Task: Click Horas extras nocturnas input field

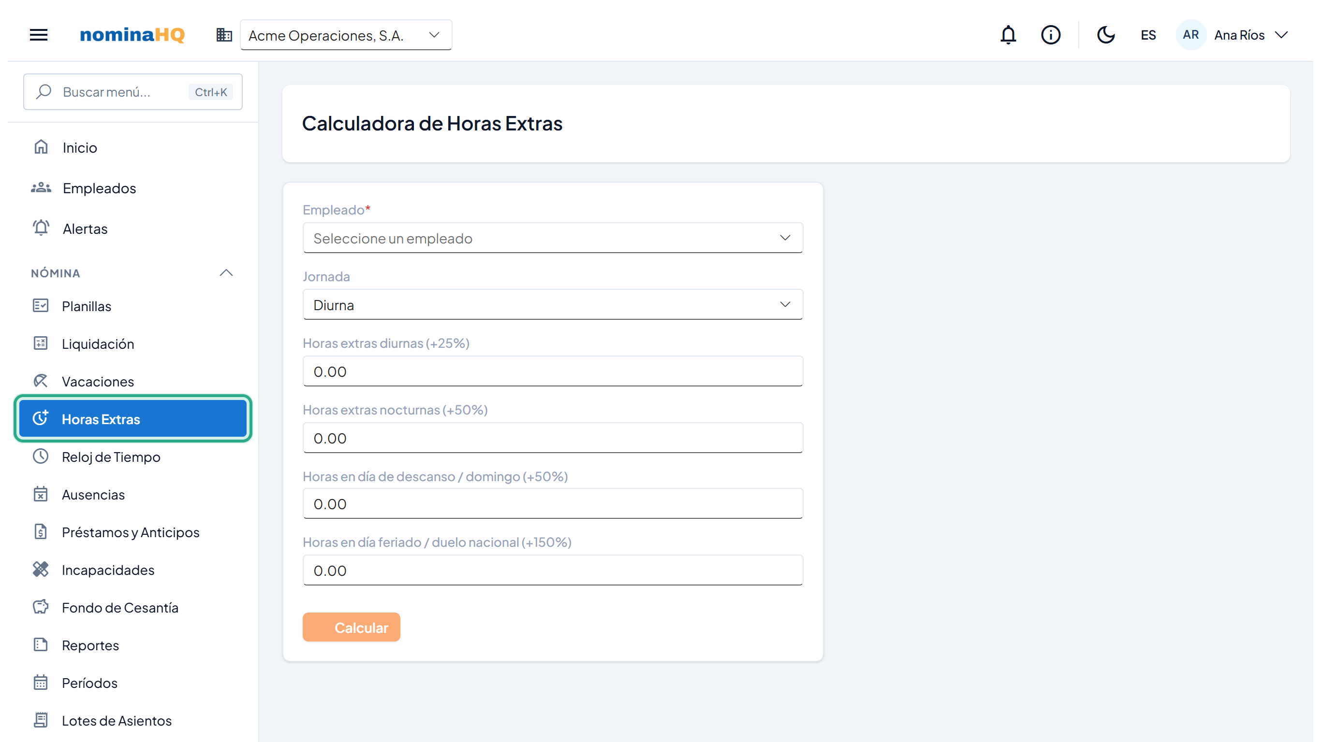Action: pyautogui.click(x=553, y=438)
